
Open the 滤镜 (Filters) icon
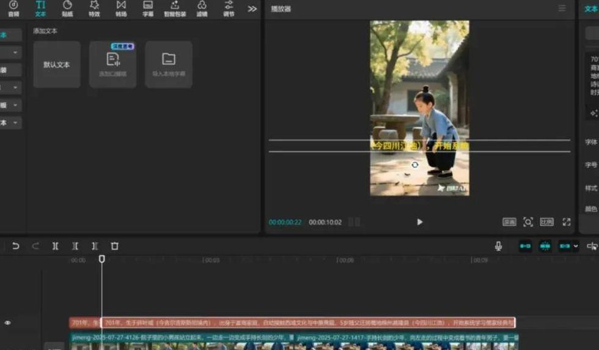[202, 8]
